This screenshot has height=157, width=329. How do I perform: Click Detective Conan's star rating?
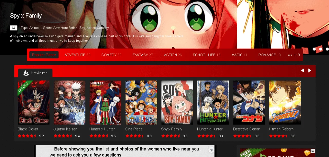[243, 136]
